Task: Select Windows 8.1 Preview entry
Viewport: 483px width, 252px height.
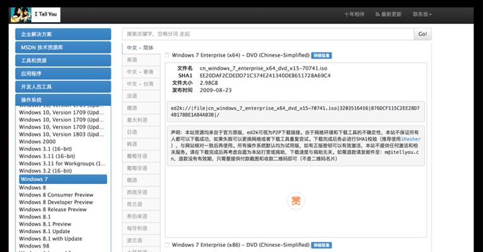Action: (45, 224)
